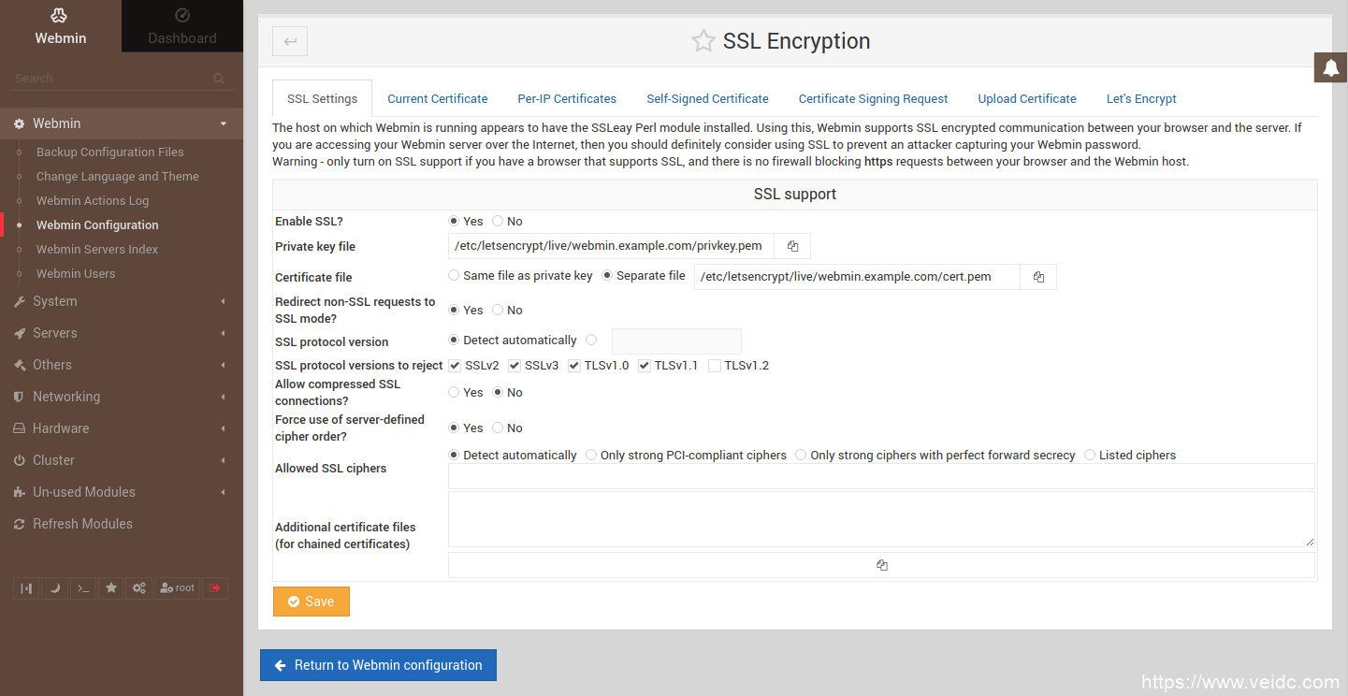The image size is (1348, 696).
Task: Uncheck the TLSv1.1 reject checkbox
Action: [x=645, y=366]
